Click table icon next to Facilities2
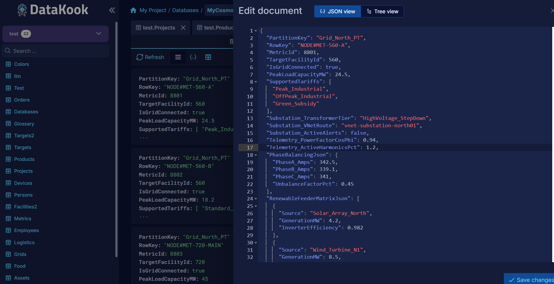 coord(8,207)
